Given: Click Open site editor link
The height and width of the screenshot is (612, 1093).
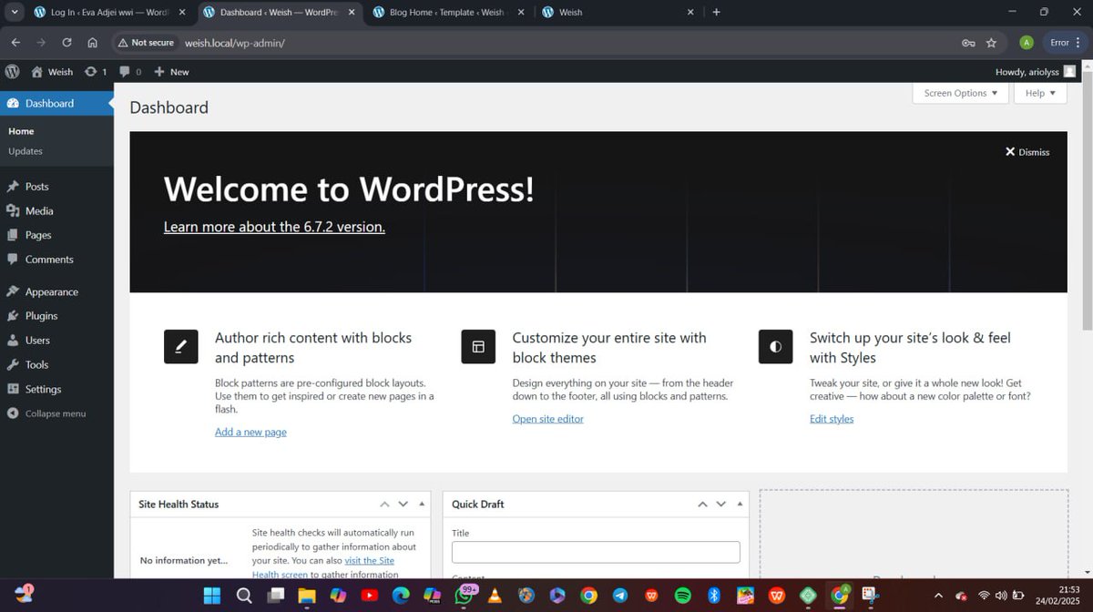Looking at the screenshot, I should click(x=547, y=419).
